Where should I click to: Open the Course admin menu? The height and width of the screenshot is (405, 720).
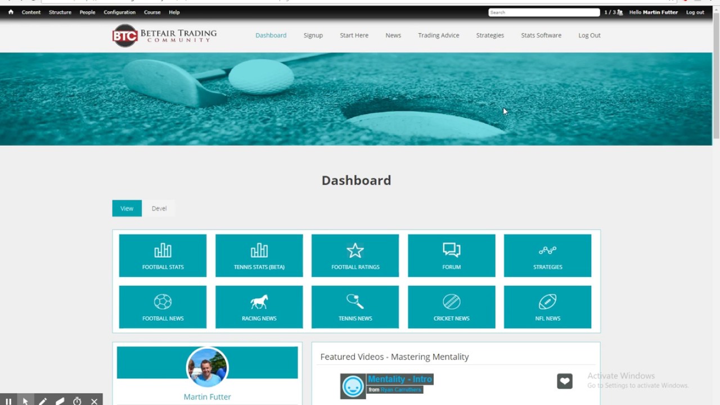tap(152, 12)
